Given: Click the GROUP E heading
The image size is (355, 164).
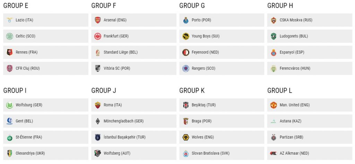Looking at the screenshot, I should point(16,6).
